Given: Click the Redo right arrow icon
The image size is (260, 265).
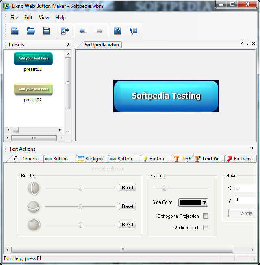Looking at the screenshot, I should pos(99,31).
